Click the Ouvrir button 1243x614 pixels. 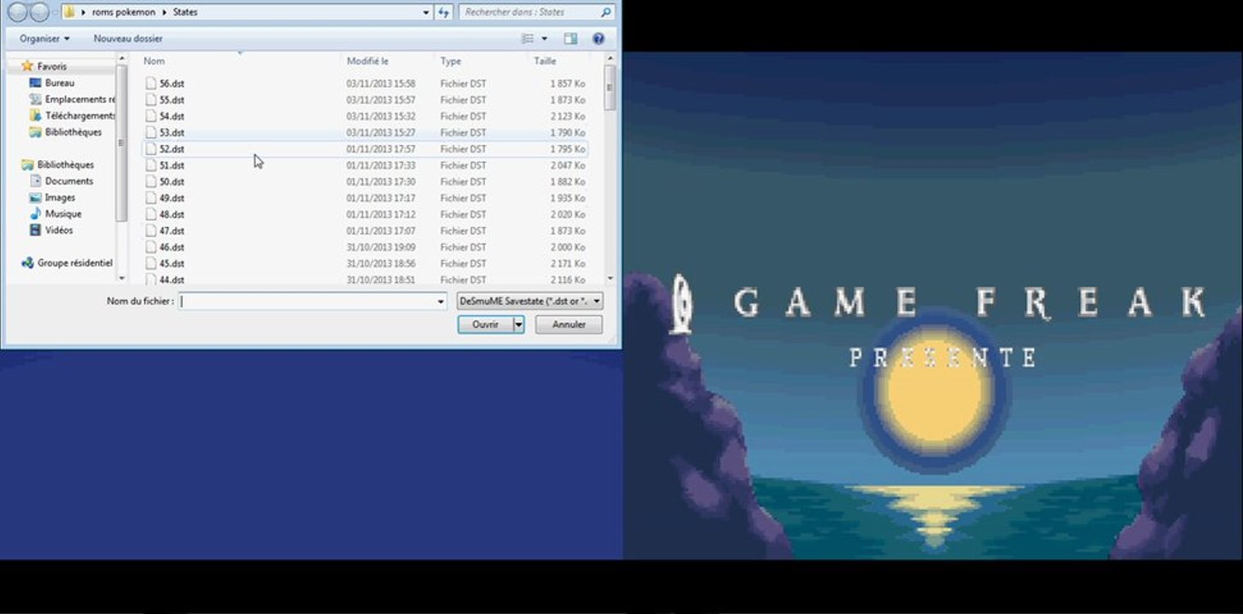coord(485,325)
